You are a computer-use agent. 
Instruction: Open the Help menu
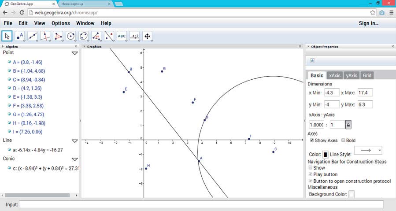point(106,23)
